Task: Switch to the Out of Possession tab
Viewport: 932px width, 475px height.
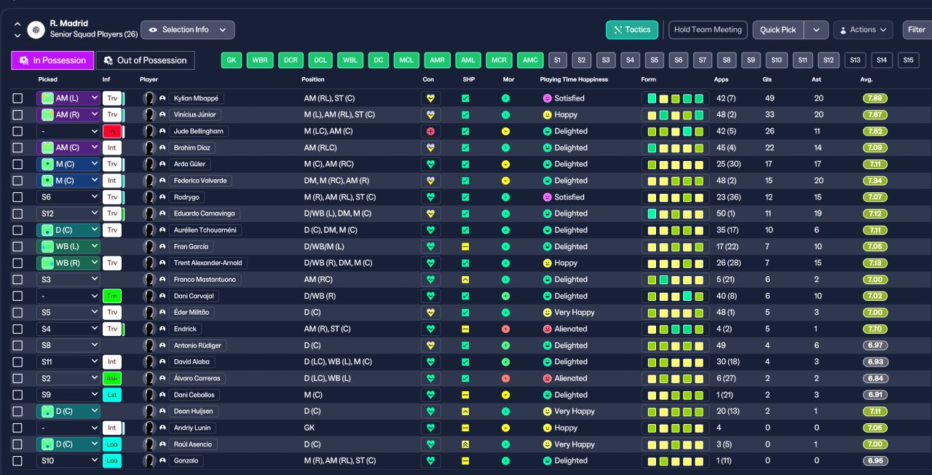Action: click(146, 60)
